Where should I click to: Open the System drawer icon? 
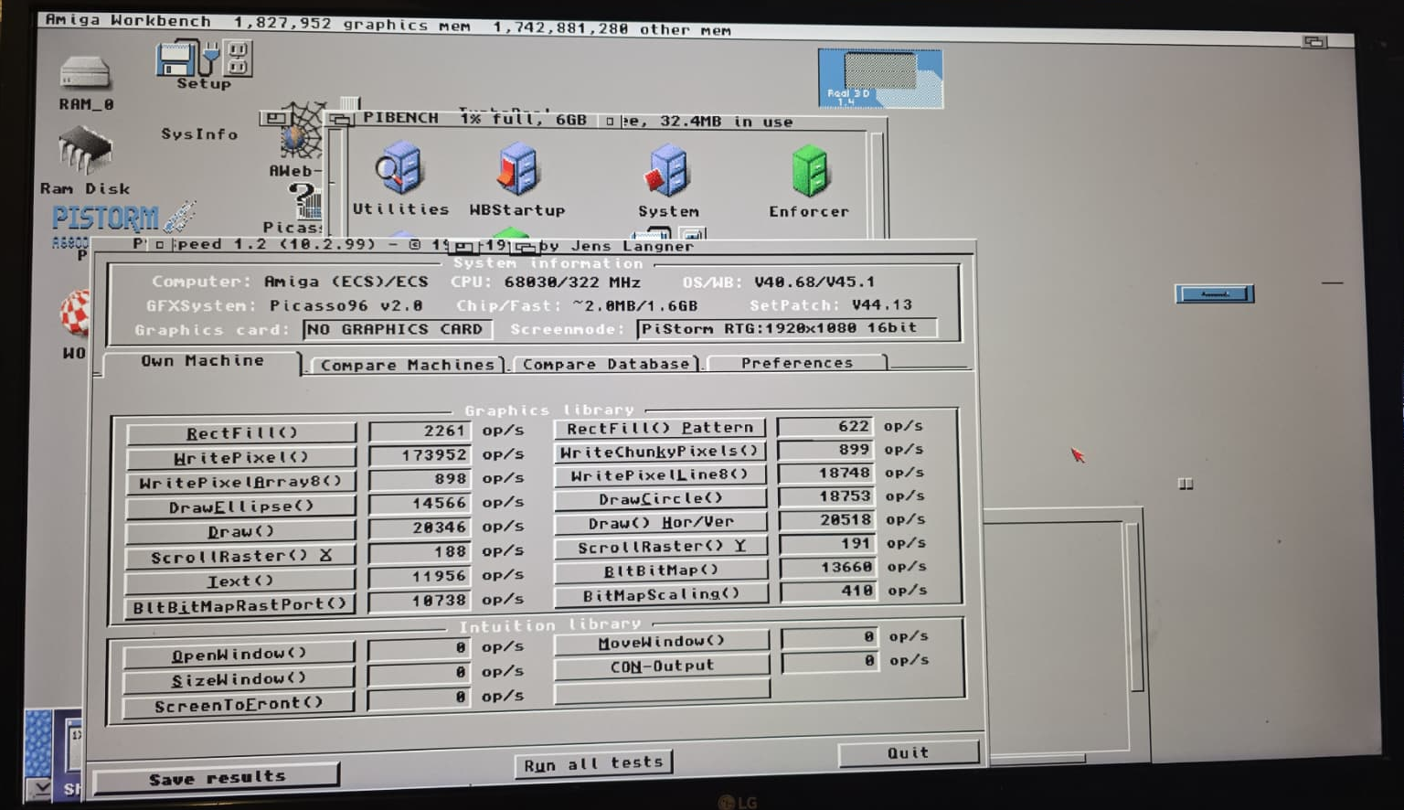[x=667, y=172]
